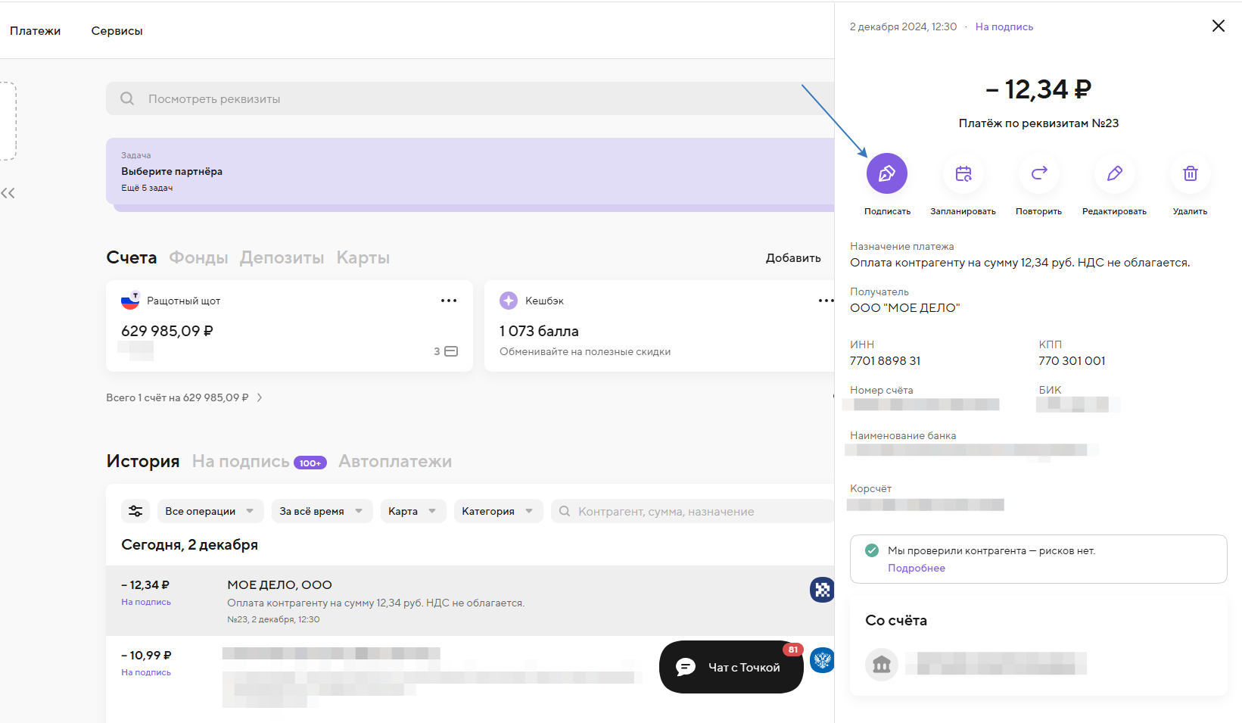The image size is (1242, 723).
Task: Click the Подписать sign payment icon
Action: click(886, 174)
